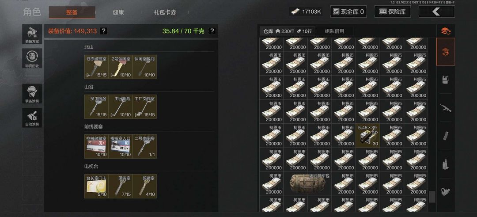Screen dimensions: 477x217
Task: Open the 物资回收 recycle icon
Action: (x=32, y=58)
